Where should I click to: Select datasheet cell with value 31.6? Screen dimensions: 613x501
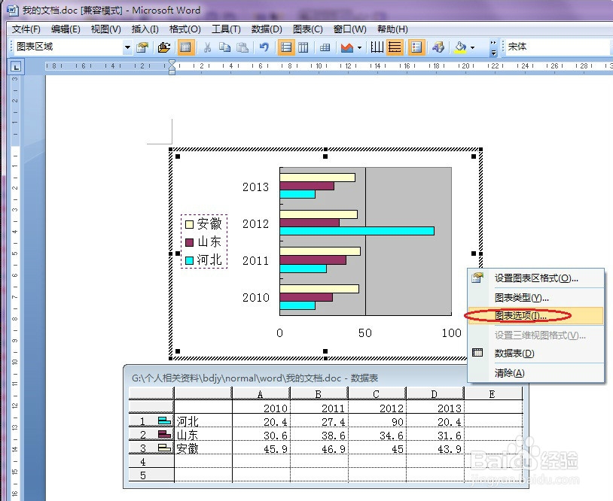click(435, 435)
